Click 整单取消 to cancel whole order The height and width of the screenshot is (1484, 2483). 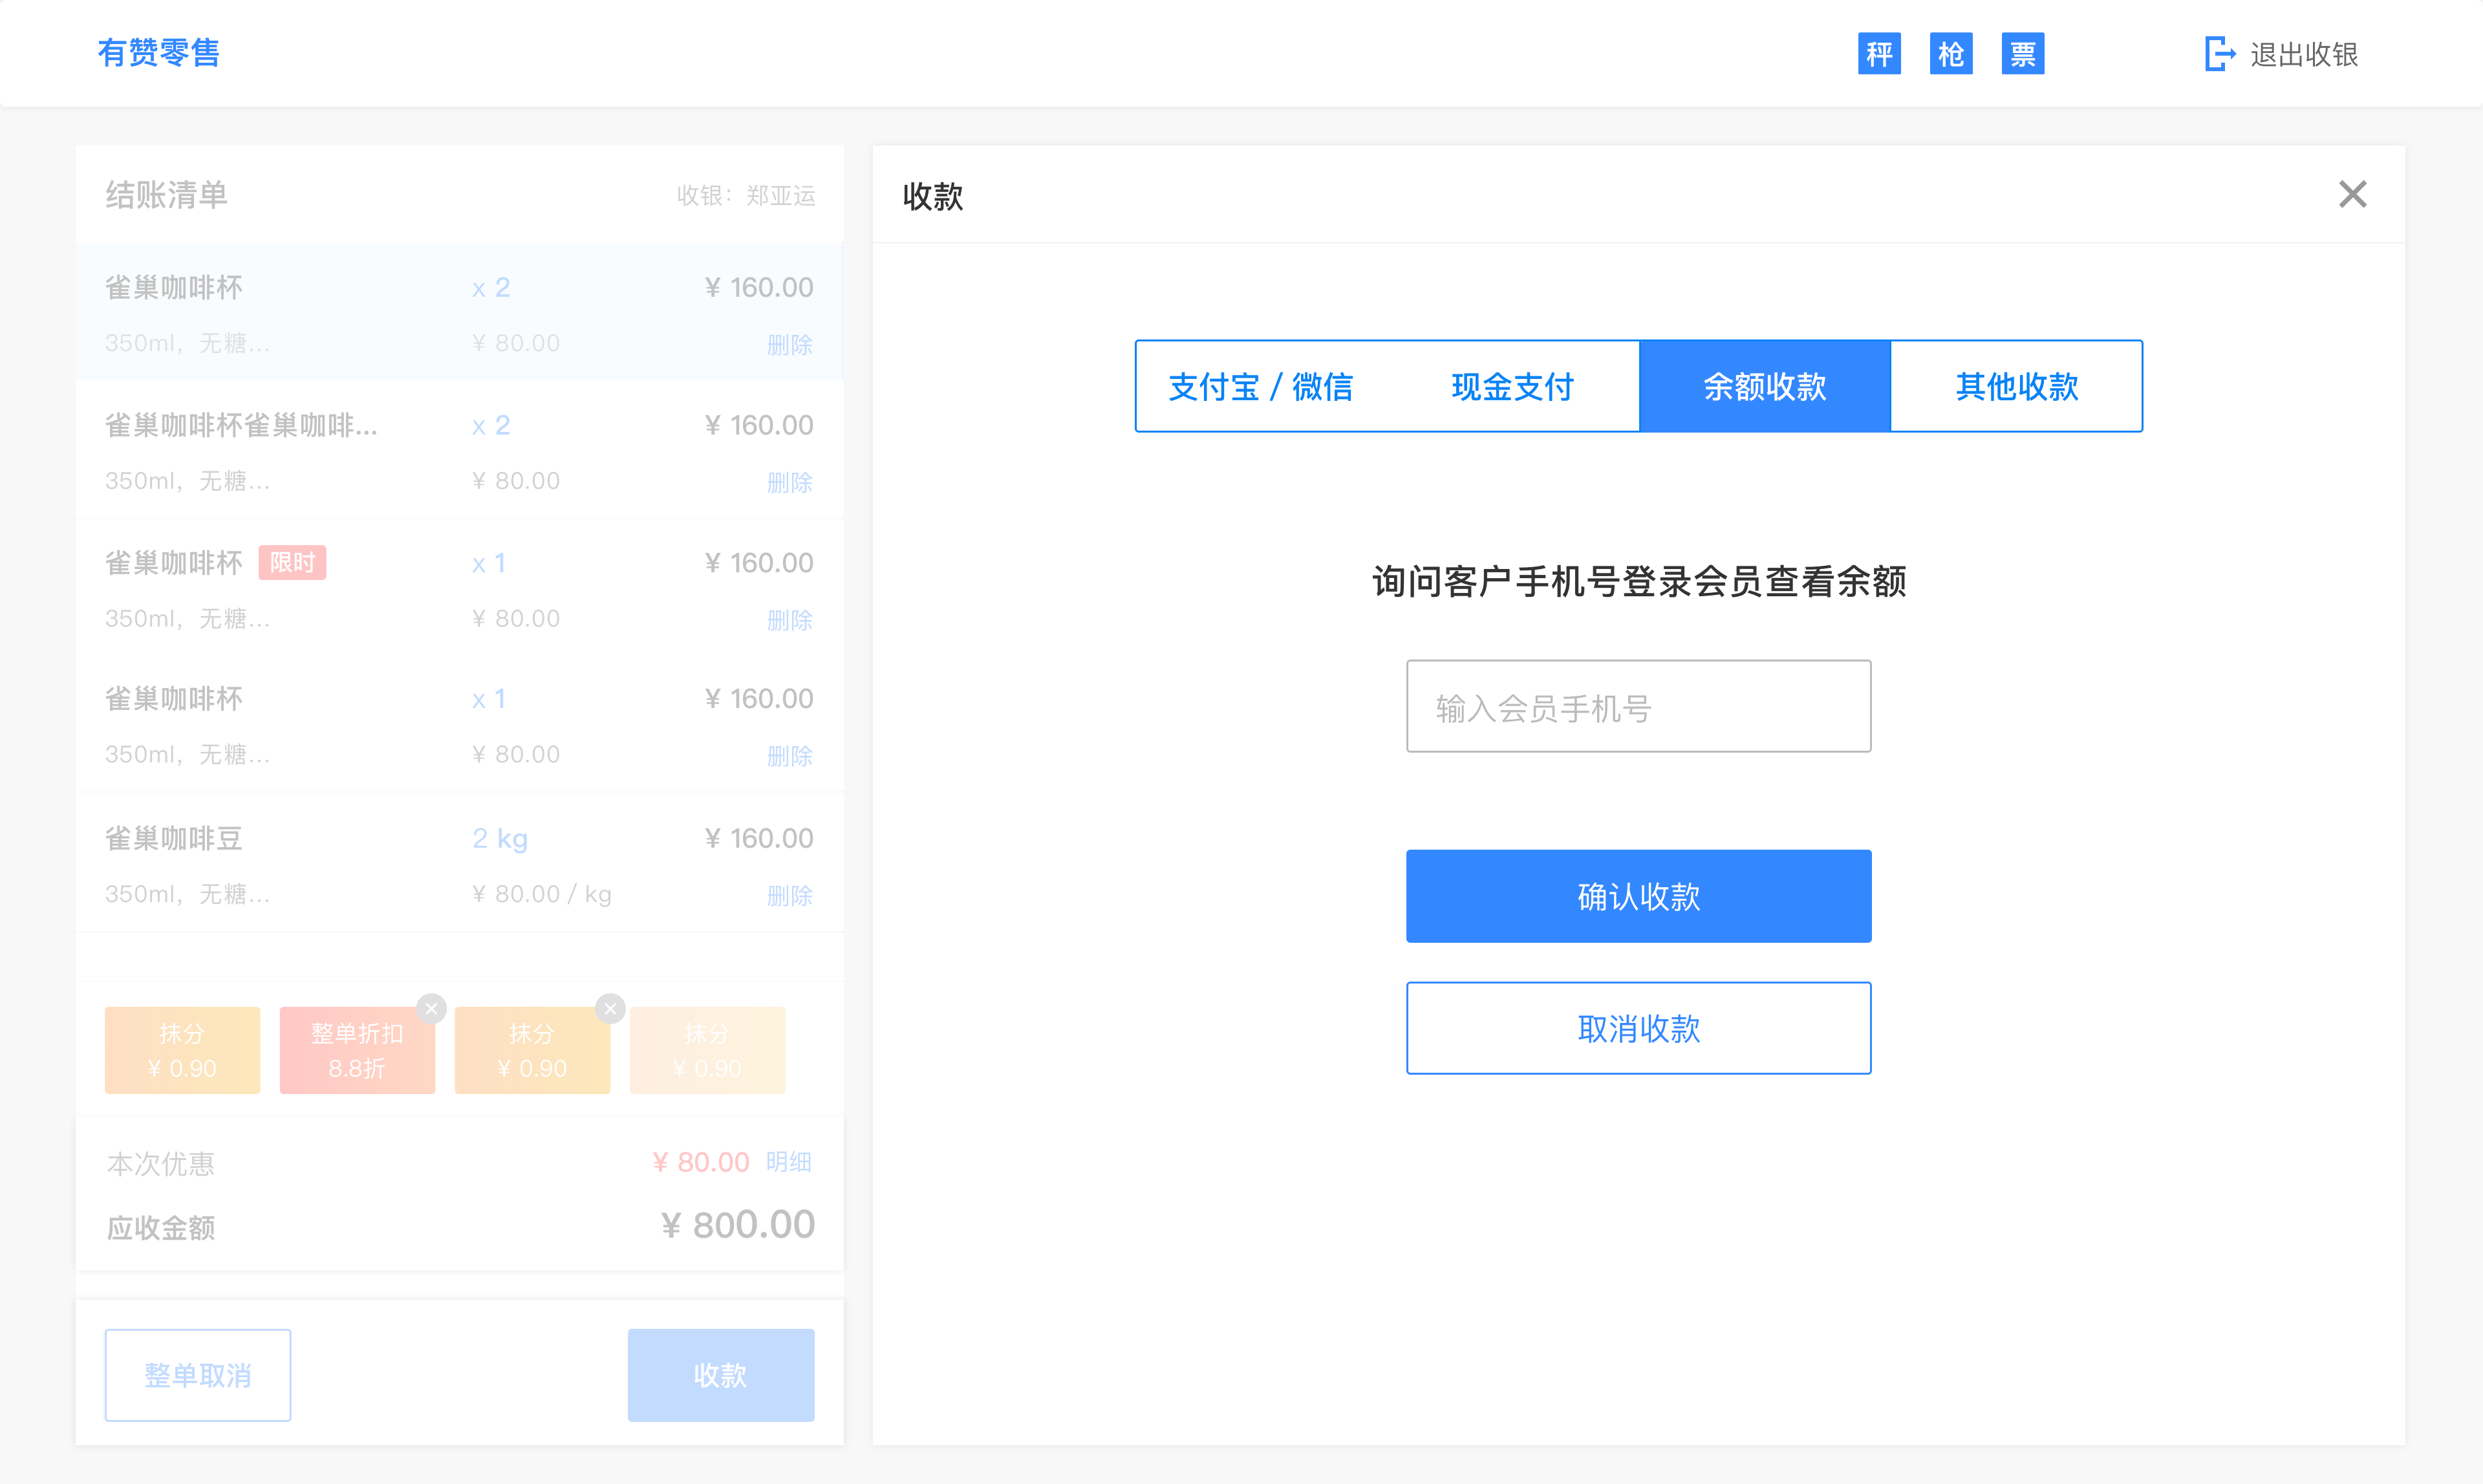pyautogui.click(x=198, y=1375)
